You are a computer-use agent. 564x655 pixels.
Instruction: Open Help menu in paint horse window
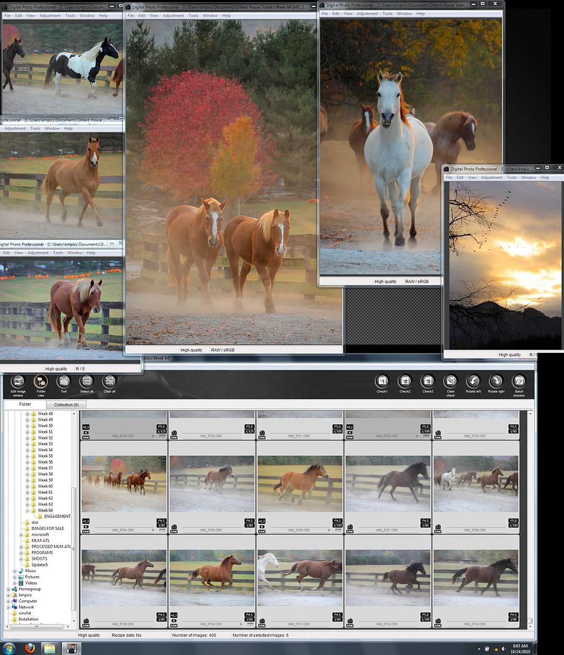click(x=103, y=15)
